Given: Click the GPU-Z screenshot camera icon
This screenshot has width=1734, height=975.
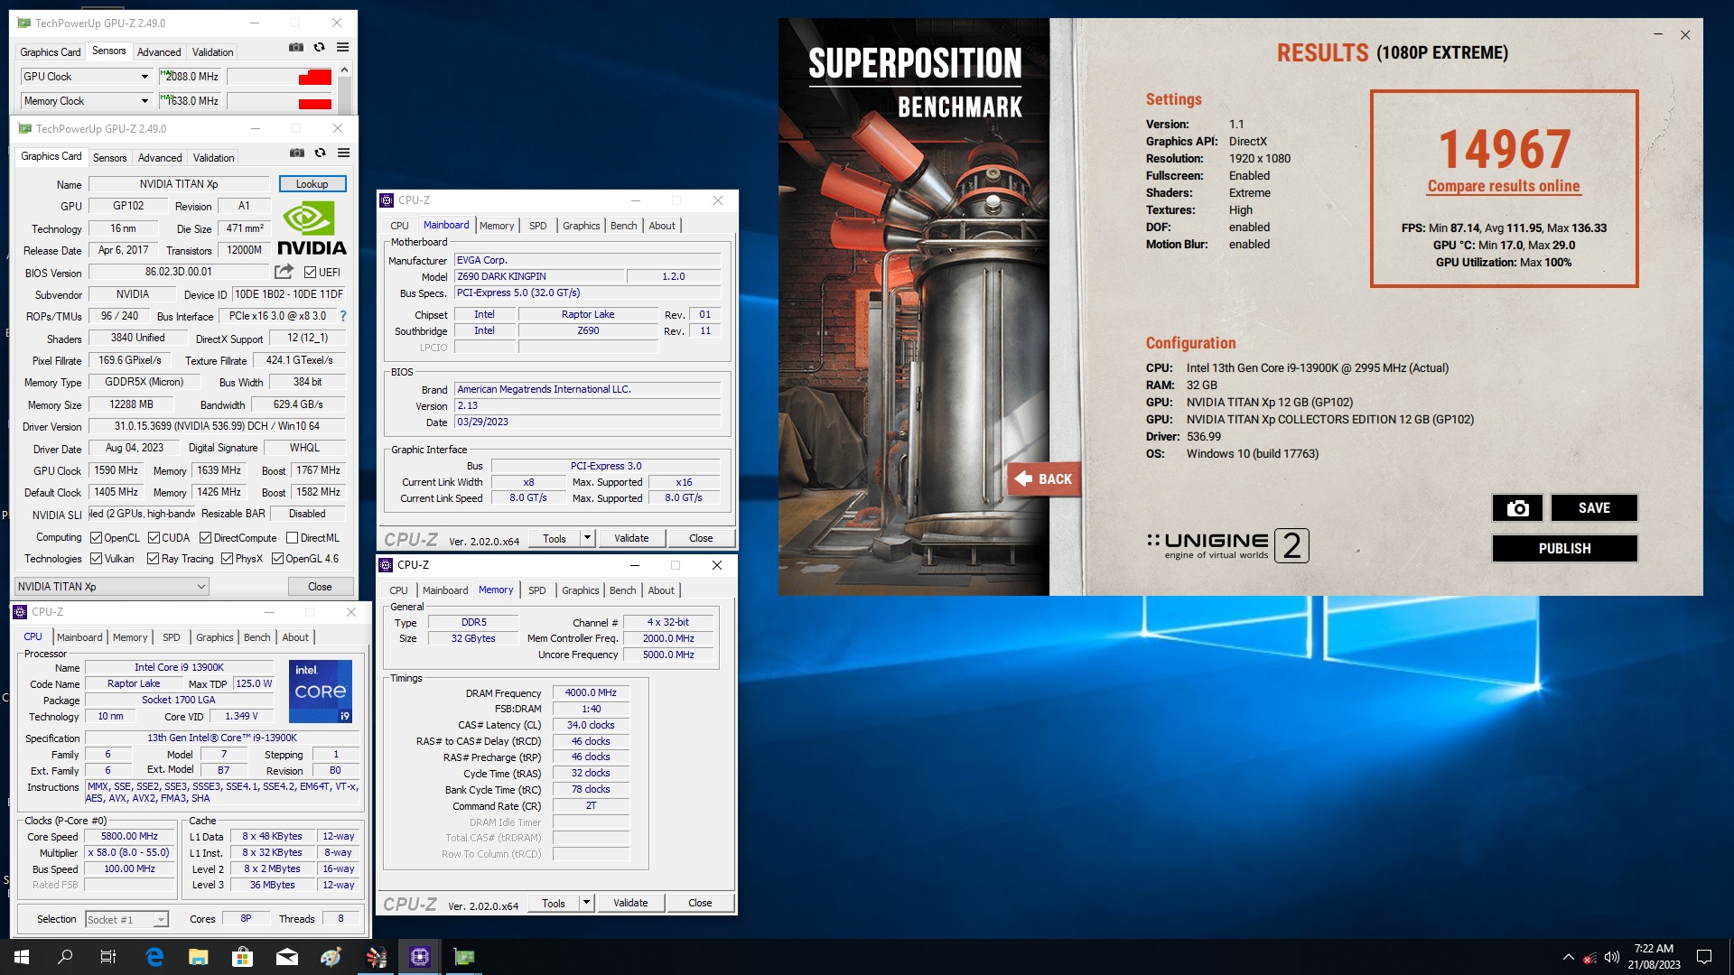Looking at the screenshot, I should 297,153.
